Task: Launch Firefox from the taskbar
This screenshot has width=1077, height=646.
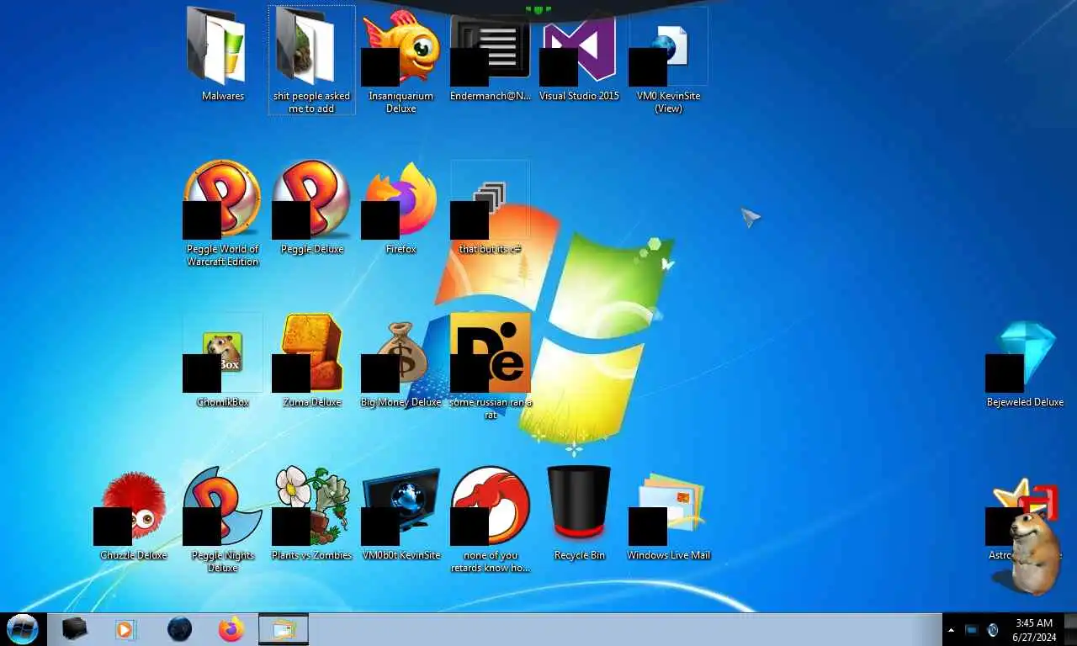Action: (x=231, y=628)
